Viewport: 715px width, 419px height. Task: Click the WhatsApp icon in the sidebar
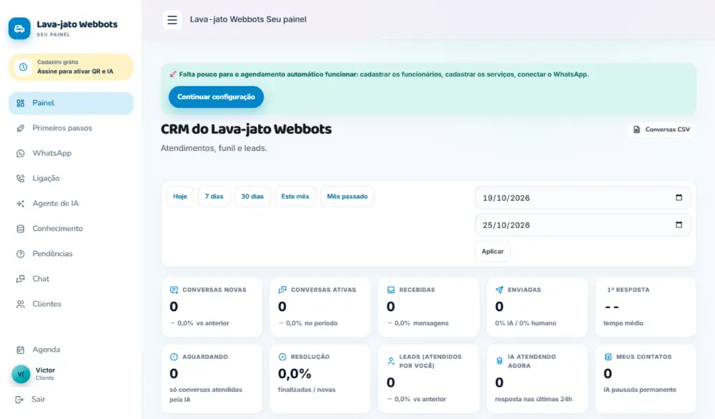pos(21,153)
